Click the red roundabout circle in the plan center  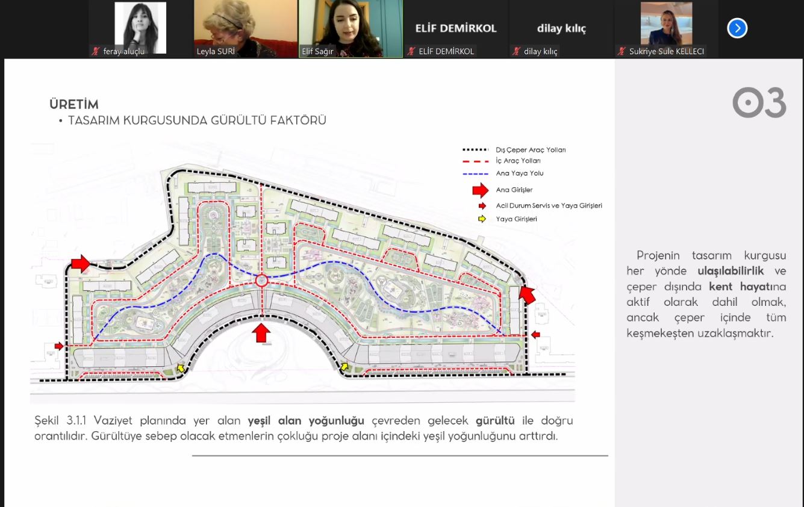[261, 281]
